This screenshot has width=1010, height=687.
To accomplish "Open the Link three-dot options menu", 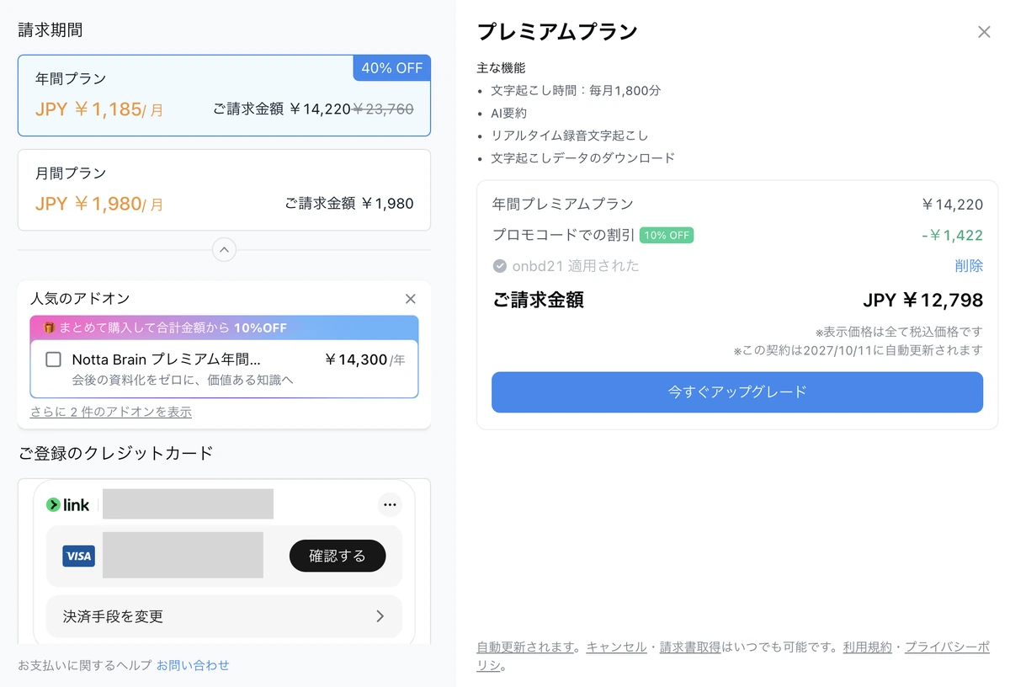I will 389,505.
